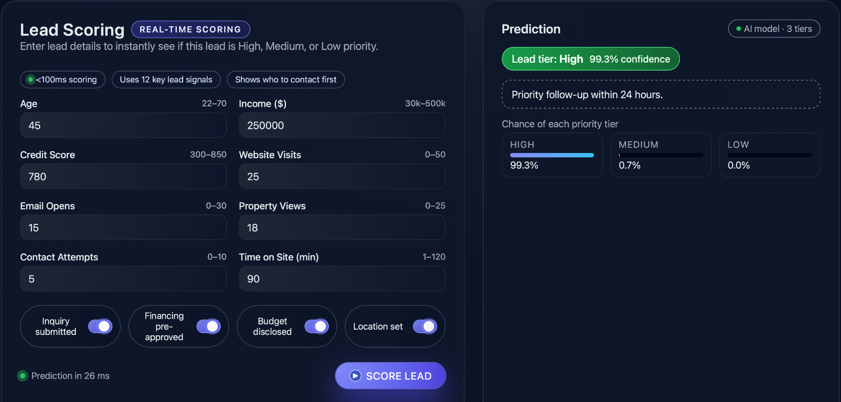841x402 pixels.
Task: Toggle the Location set switch
Action: pos(424,326)
